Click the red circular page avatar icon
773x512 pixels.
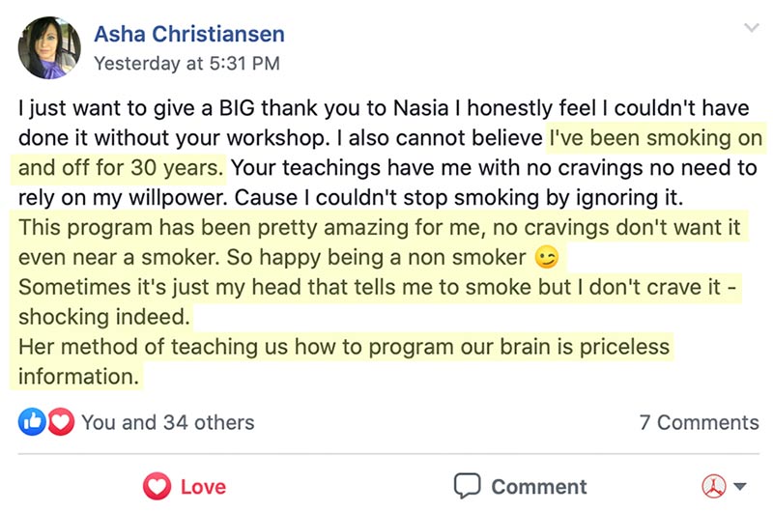714,487
